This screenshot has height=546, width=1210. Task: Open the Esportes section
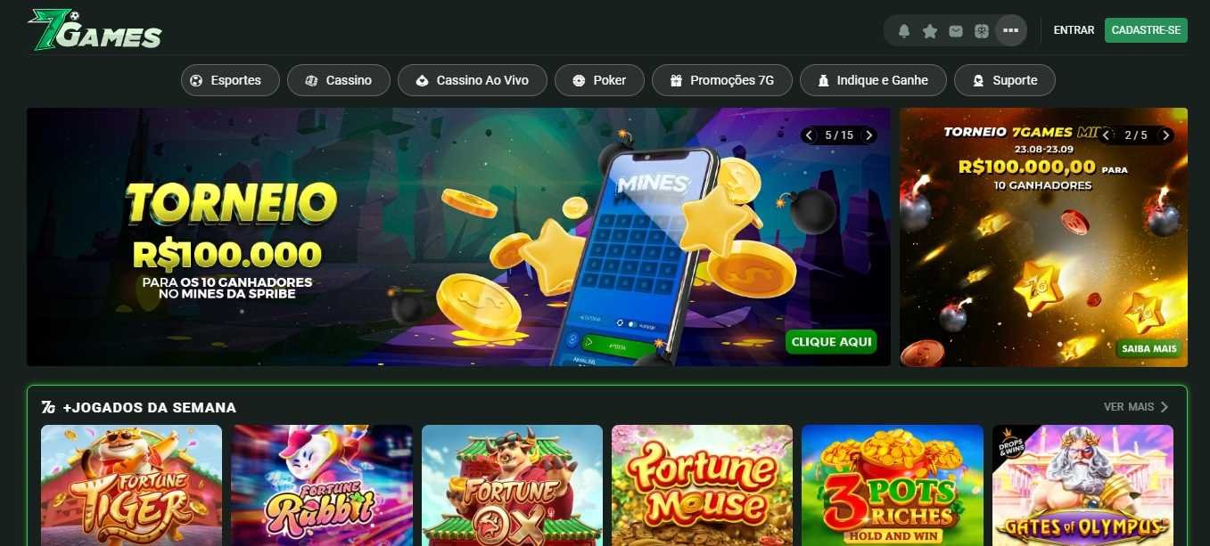(230, 80)
